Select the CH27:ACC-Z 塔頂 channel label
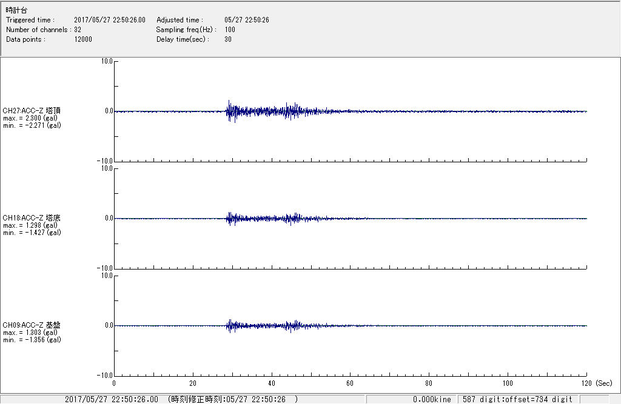This screenshot has height=404, width=621. click(x=32, y=111)
